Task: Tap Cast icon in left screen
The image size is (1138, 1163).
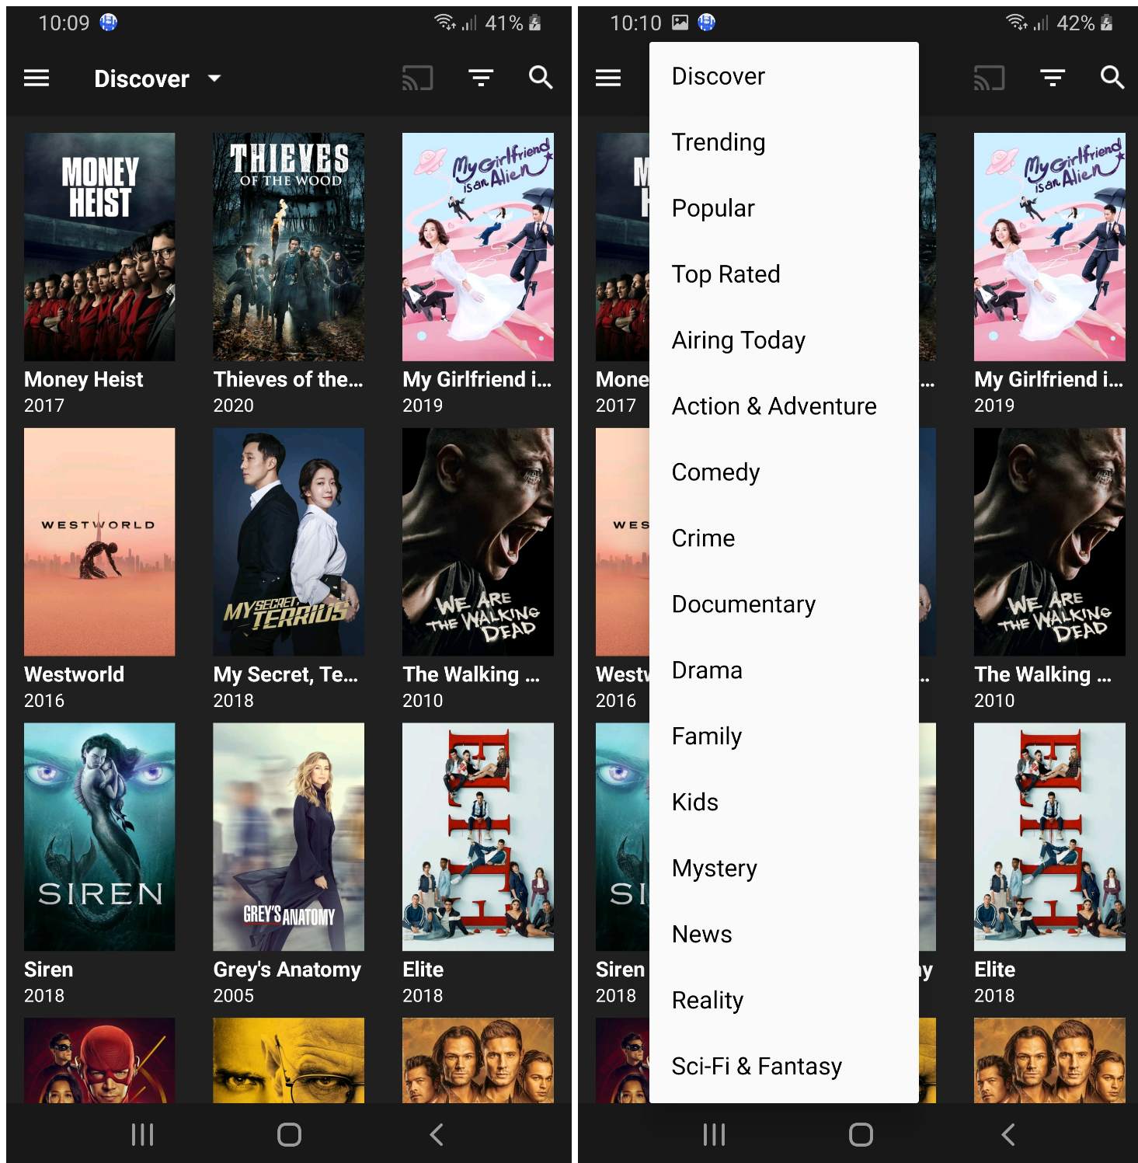Action: click(417, 78)
